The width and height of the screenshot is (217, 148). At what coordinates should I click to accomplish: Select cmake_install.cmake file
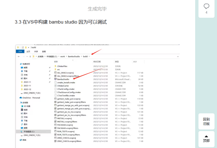pyautogui.click(x=66, y=83)
